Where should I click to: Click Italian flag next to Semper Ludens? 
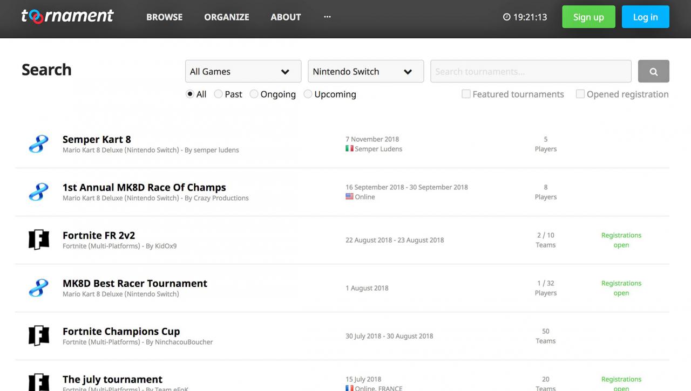tap(349, 149)
